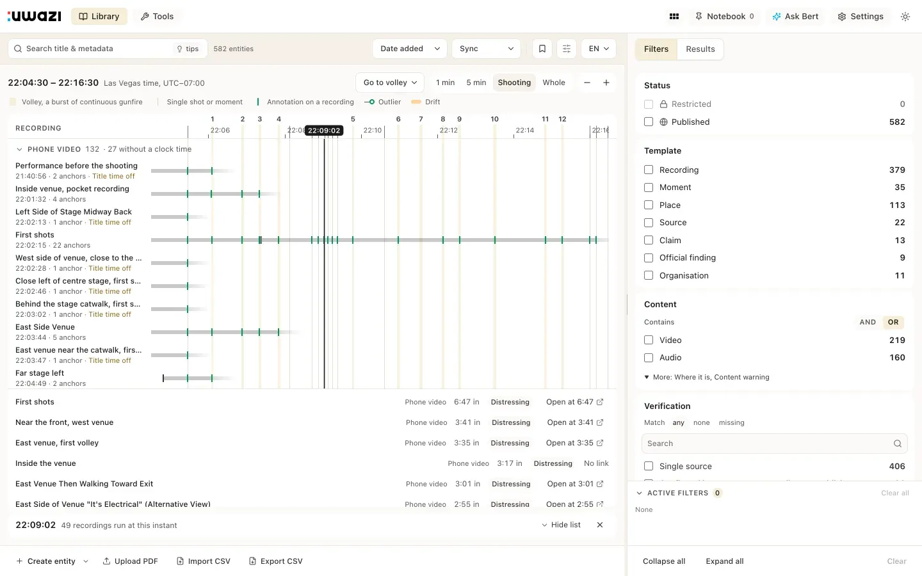Screen dimensions: 922x576
Task: Open the Sync dropdown
Action: coord(487,49)
